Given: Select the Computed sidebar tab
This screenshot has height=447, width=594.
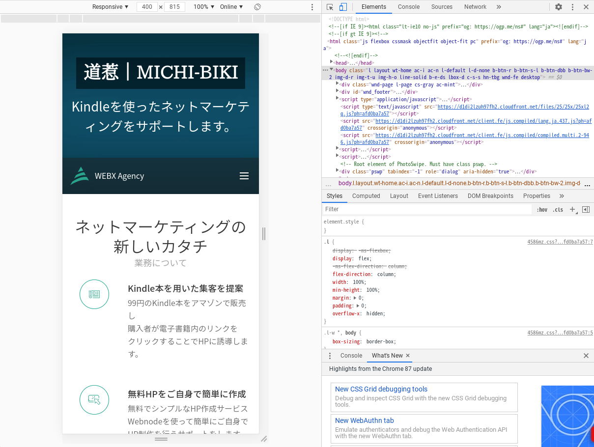Looking at the screenshot, I should (366, 196).
